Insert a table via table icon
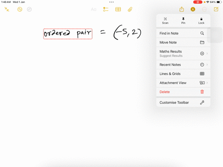The image size is (223, 167). tap(118, 9)
